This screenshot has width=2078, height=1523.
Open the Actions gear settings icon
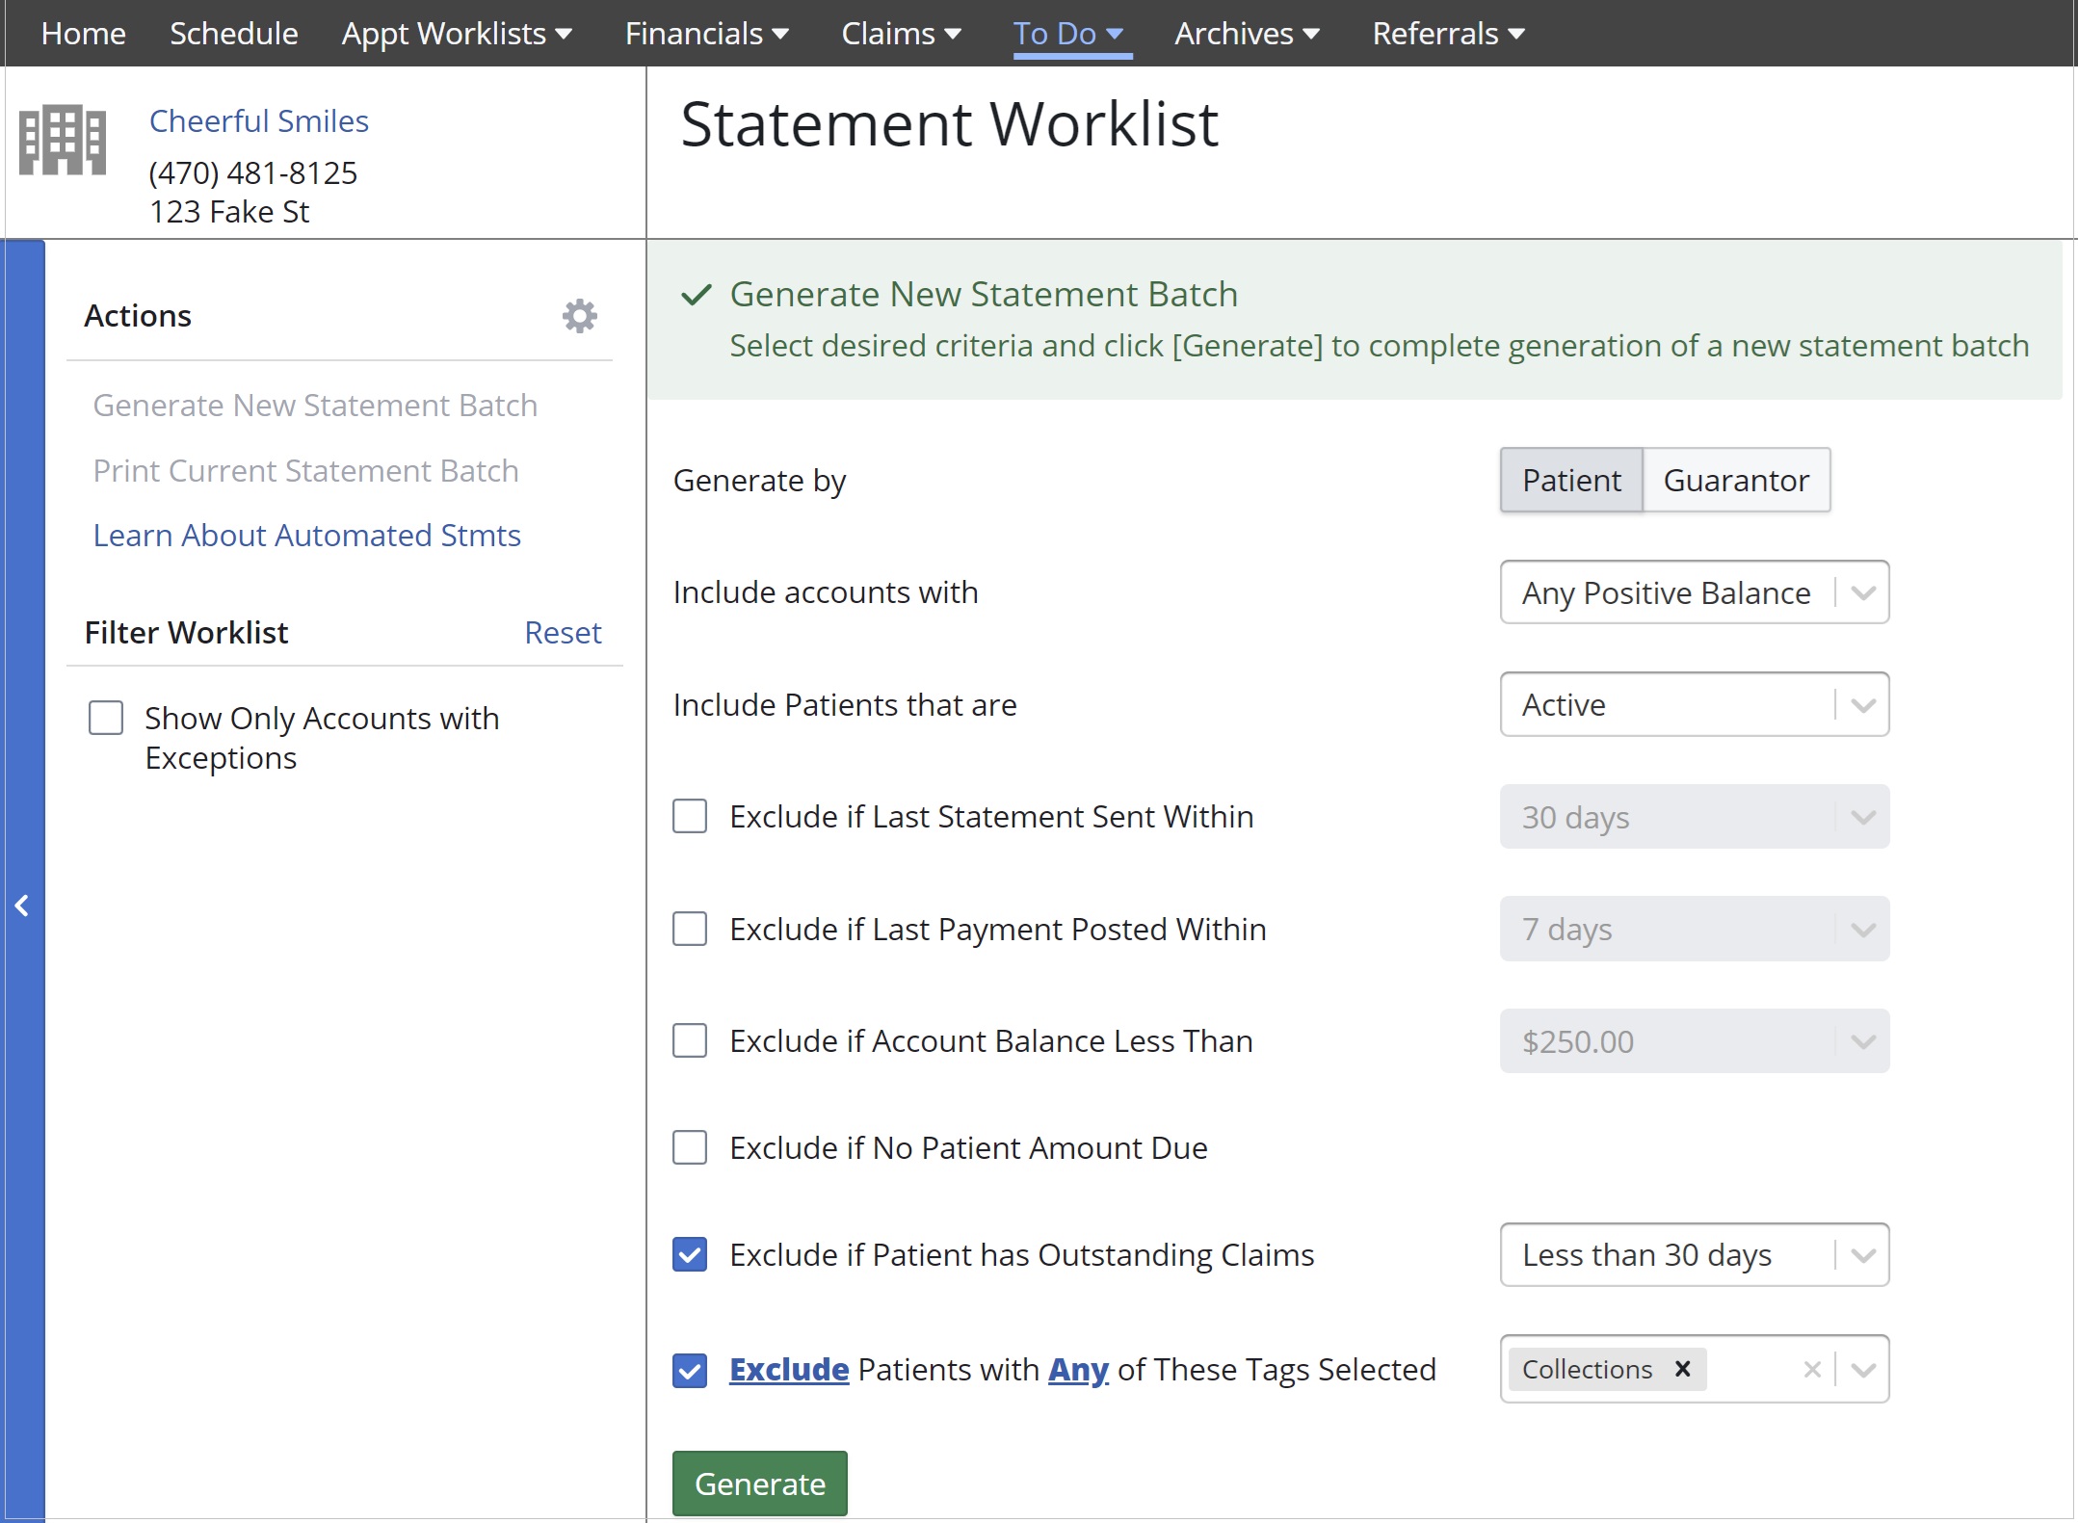point(579,316)
